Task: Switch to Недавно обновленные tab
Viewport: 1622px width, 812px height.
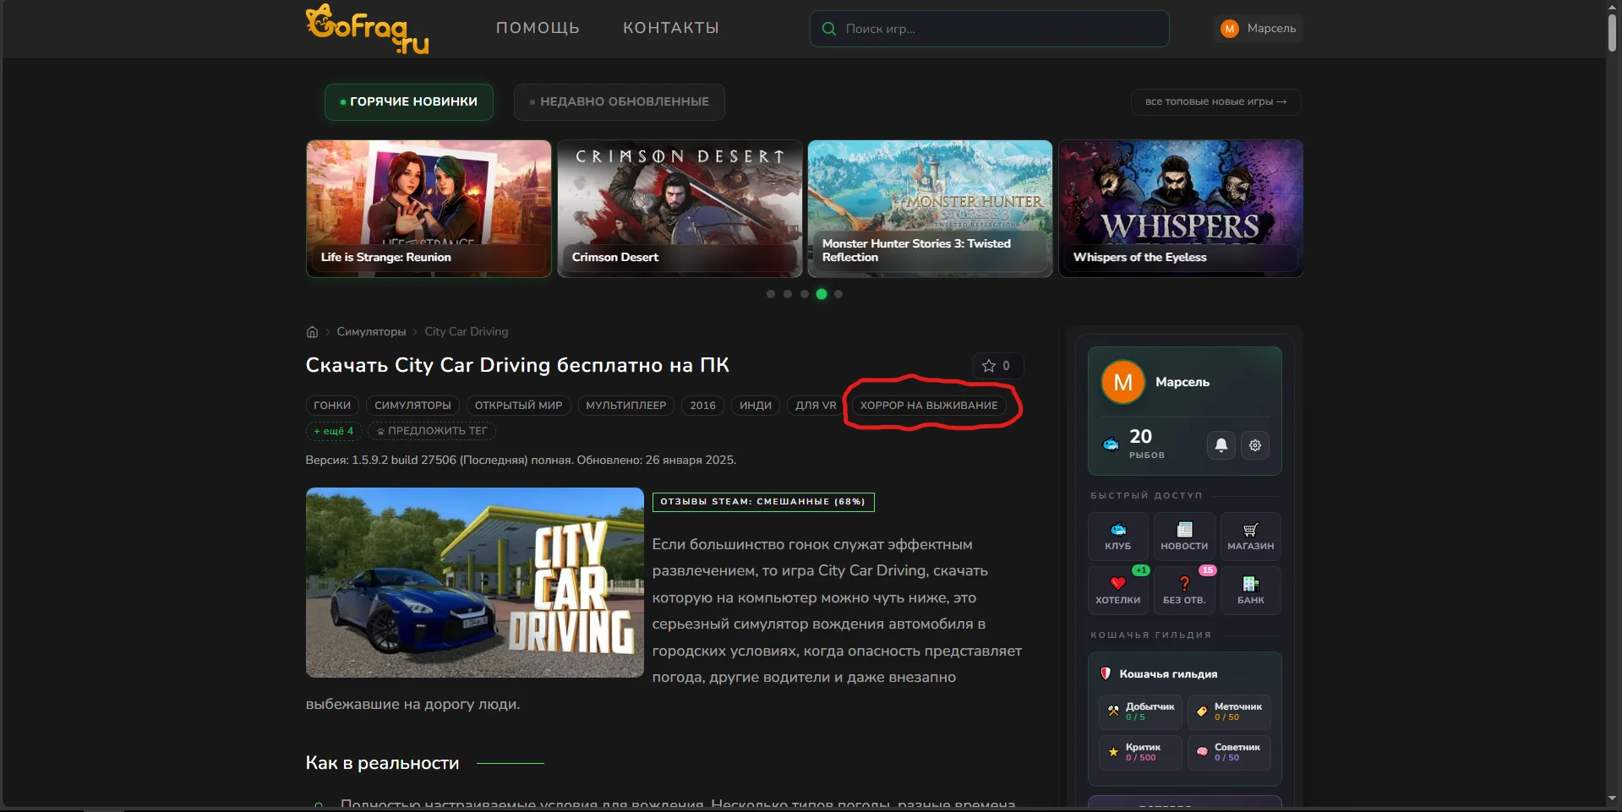Action: [619, 102]
